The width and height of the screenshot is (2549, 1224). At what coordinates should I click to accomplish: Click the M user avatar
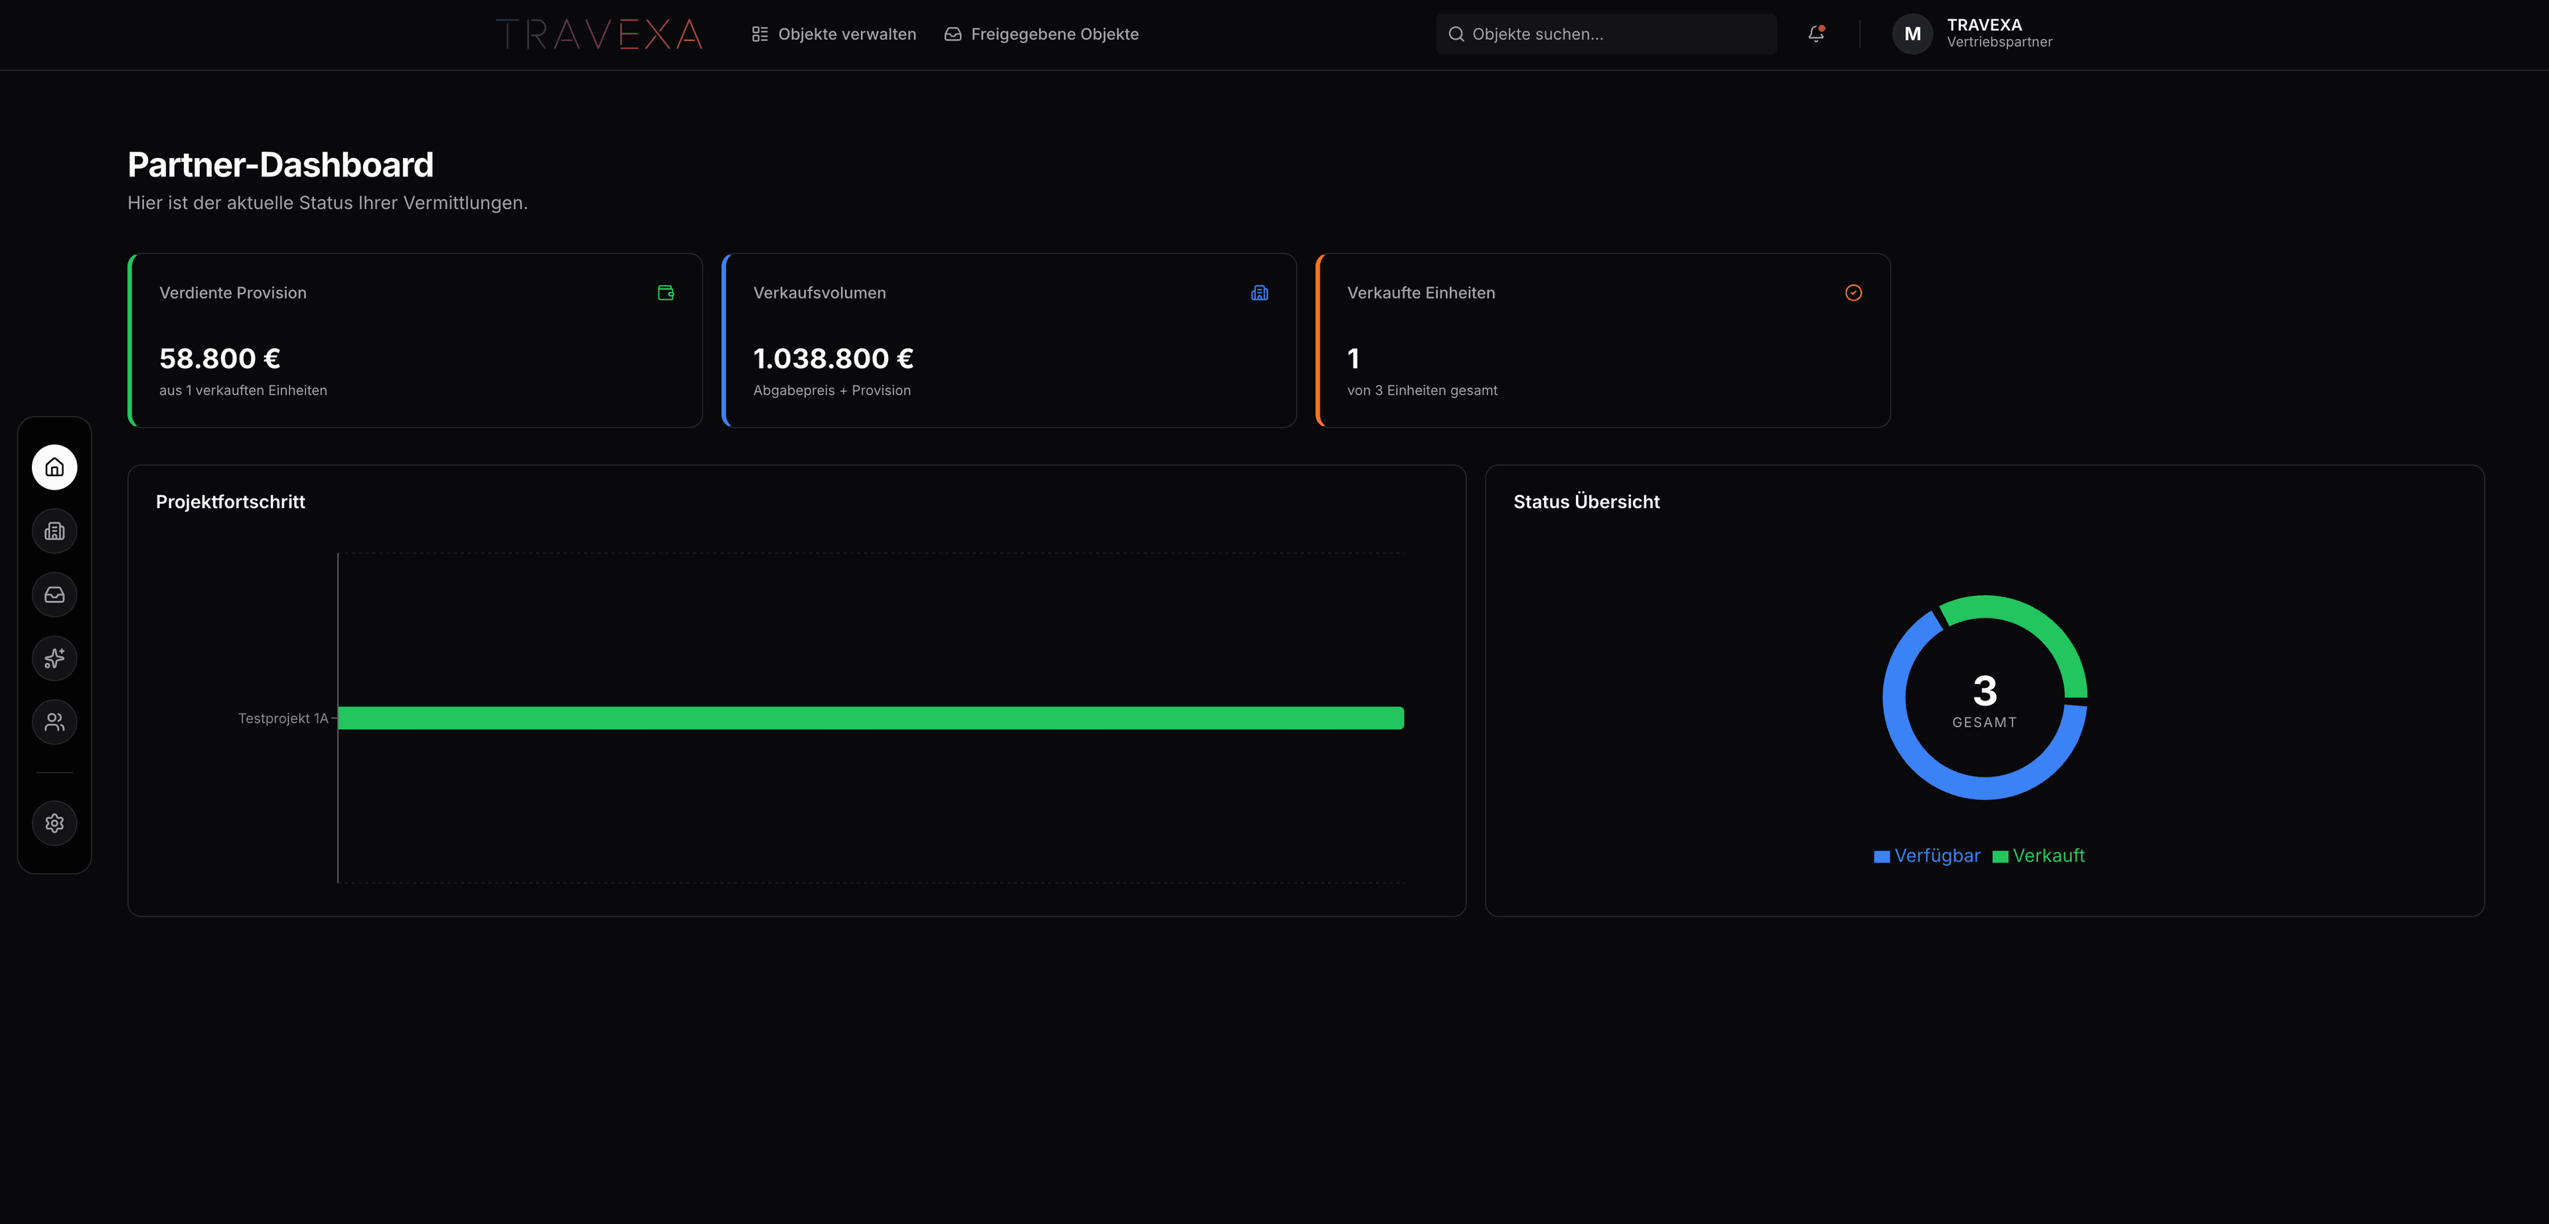coord(1912,34)
